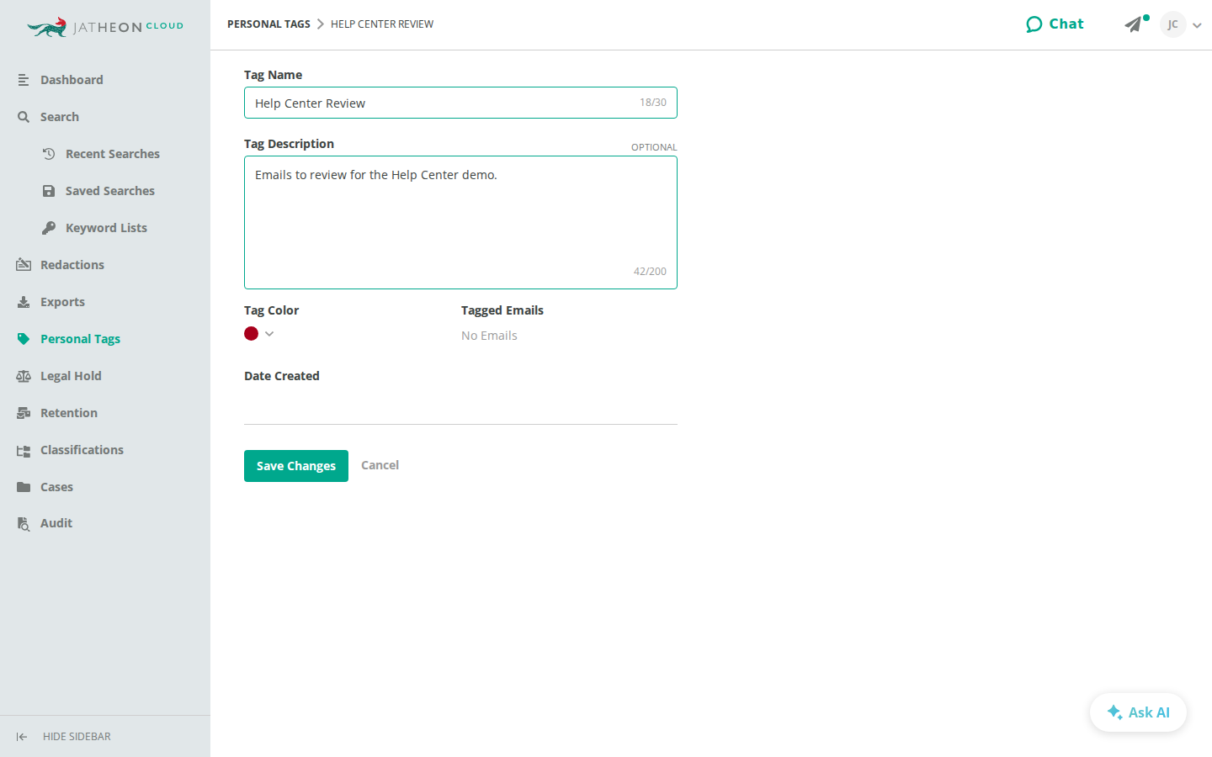Click the Saved Searches floppy disk icon
1212x757 pixels.
(x=49, y=191)
